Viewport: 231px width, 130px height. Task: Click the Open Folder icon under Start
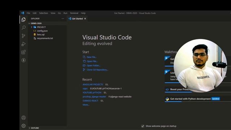[84, 65]
